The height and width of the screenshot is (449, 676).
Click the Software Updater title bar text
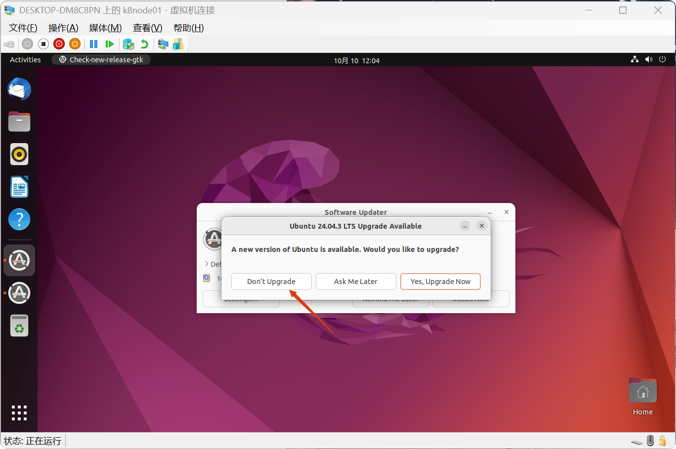[356, 212]
